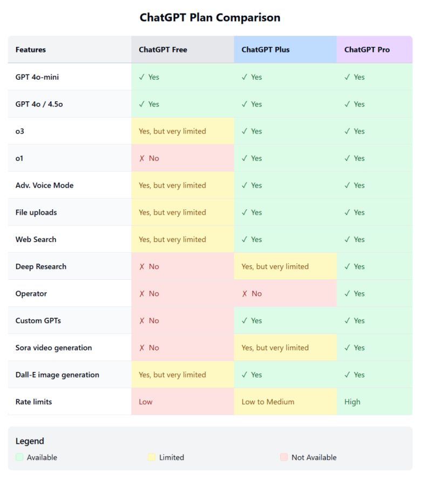Click the ChatGPT Free column header

(x=163, y=50)
